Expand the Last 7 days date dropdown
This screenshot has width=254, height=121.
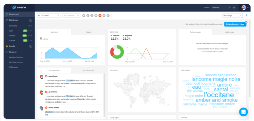pyautogui.click(x=232, y=15)
